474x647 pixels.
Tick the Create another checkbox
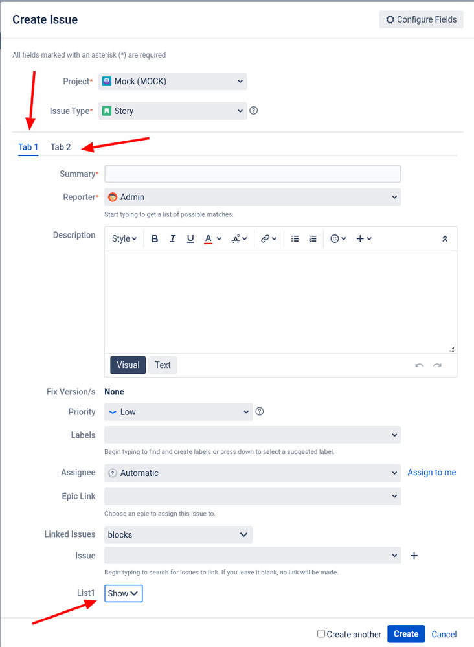click(x=321, y=633)
